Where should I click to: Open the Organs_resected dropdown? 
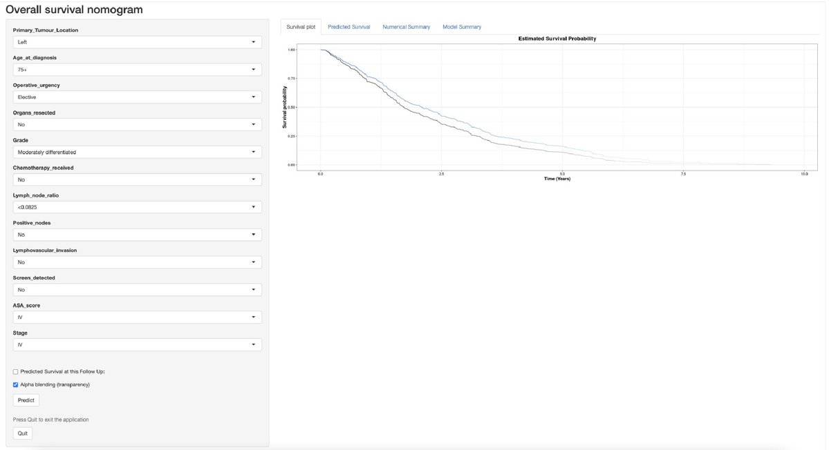(137, 124)
